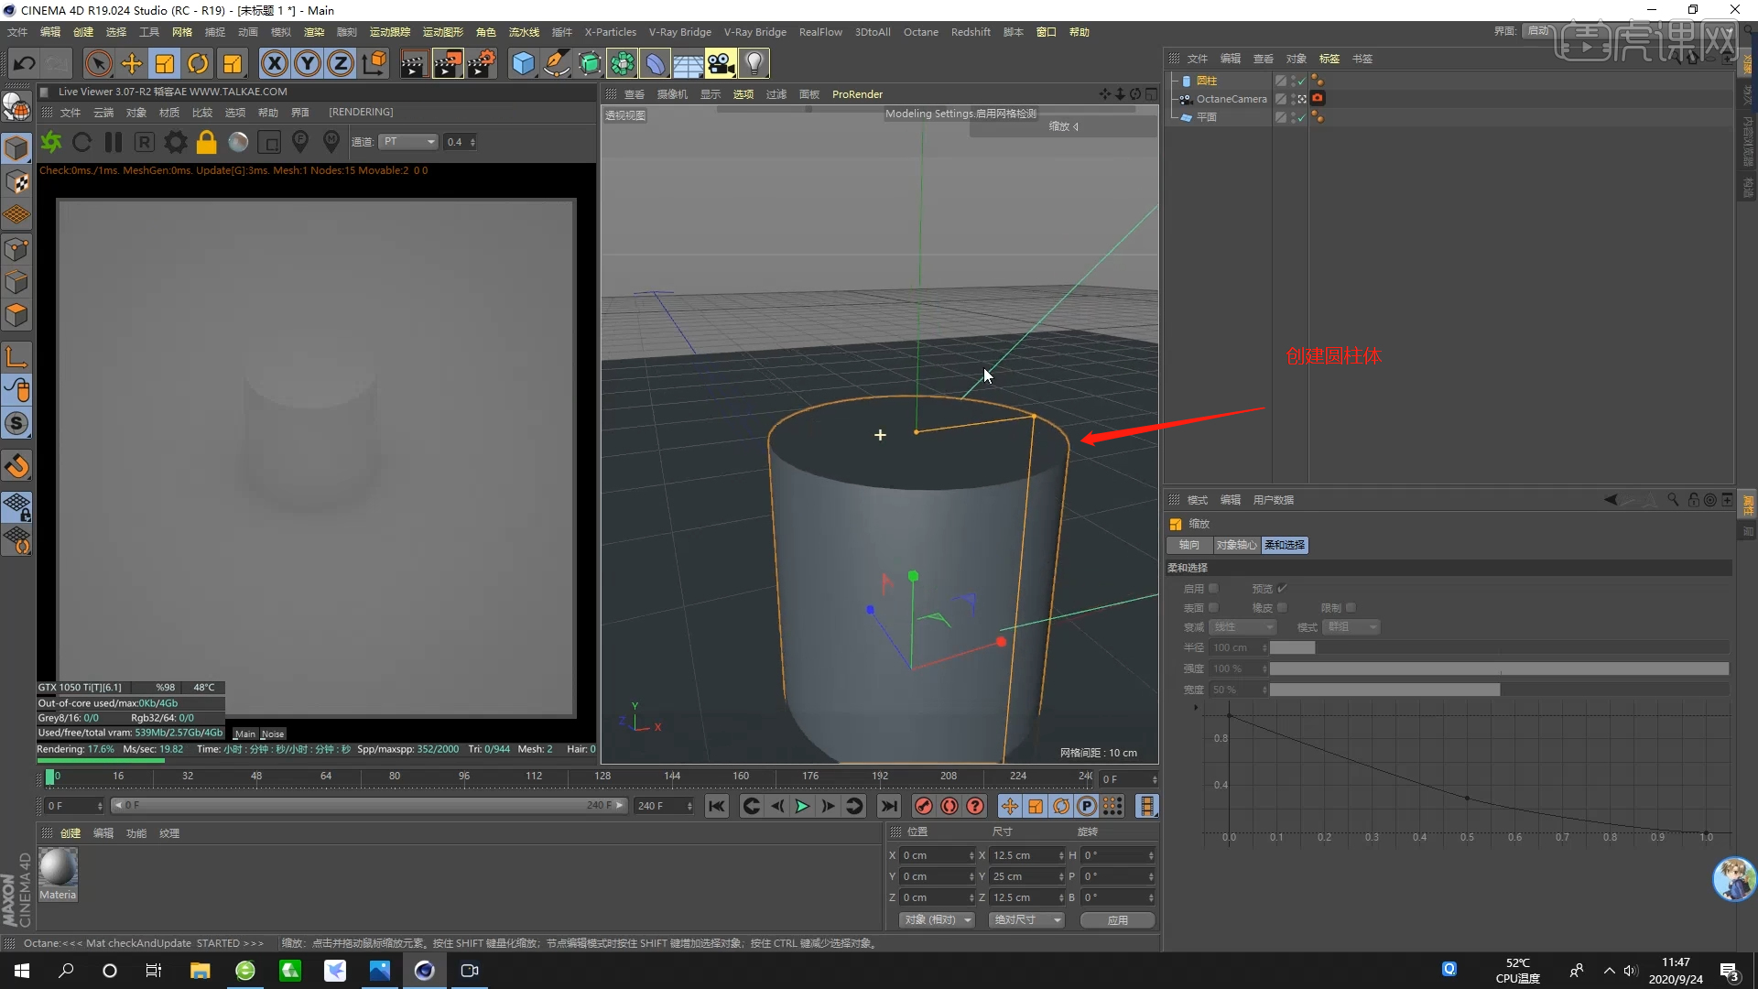
Task: Go to the end of the animation
Action: (888, 806)
